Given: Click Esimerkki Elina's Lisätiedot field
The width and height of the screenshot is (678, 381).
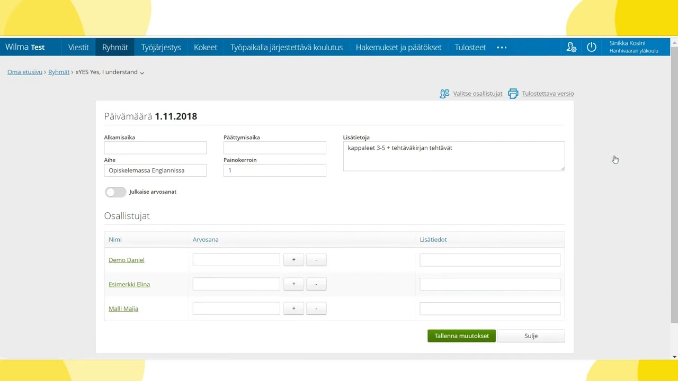Looking at the screenshot, I should (490, 284).
